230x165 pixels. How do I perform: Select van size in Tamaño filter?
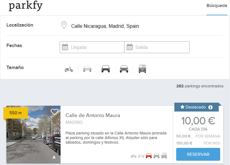click(142, 69)
